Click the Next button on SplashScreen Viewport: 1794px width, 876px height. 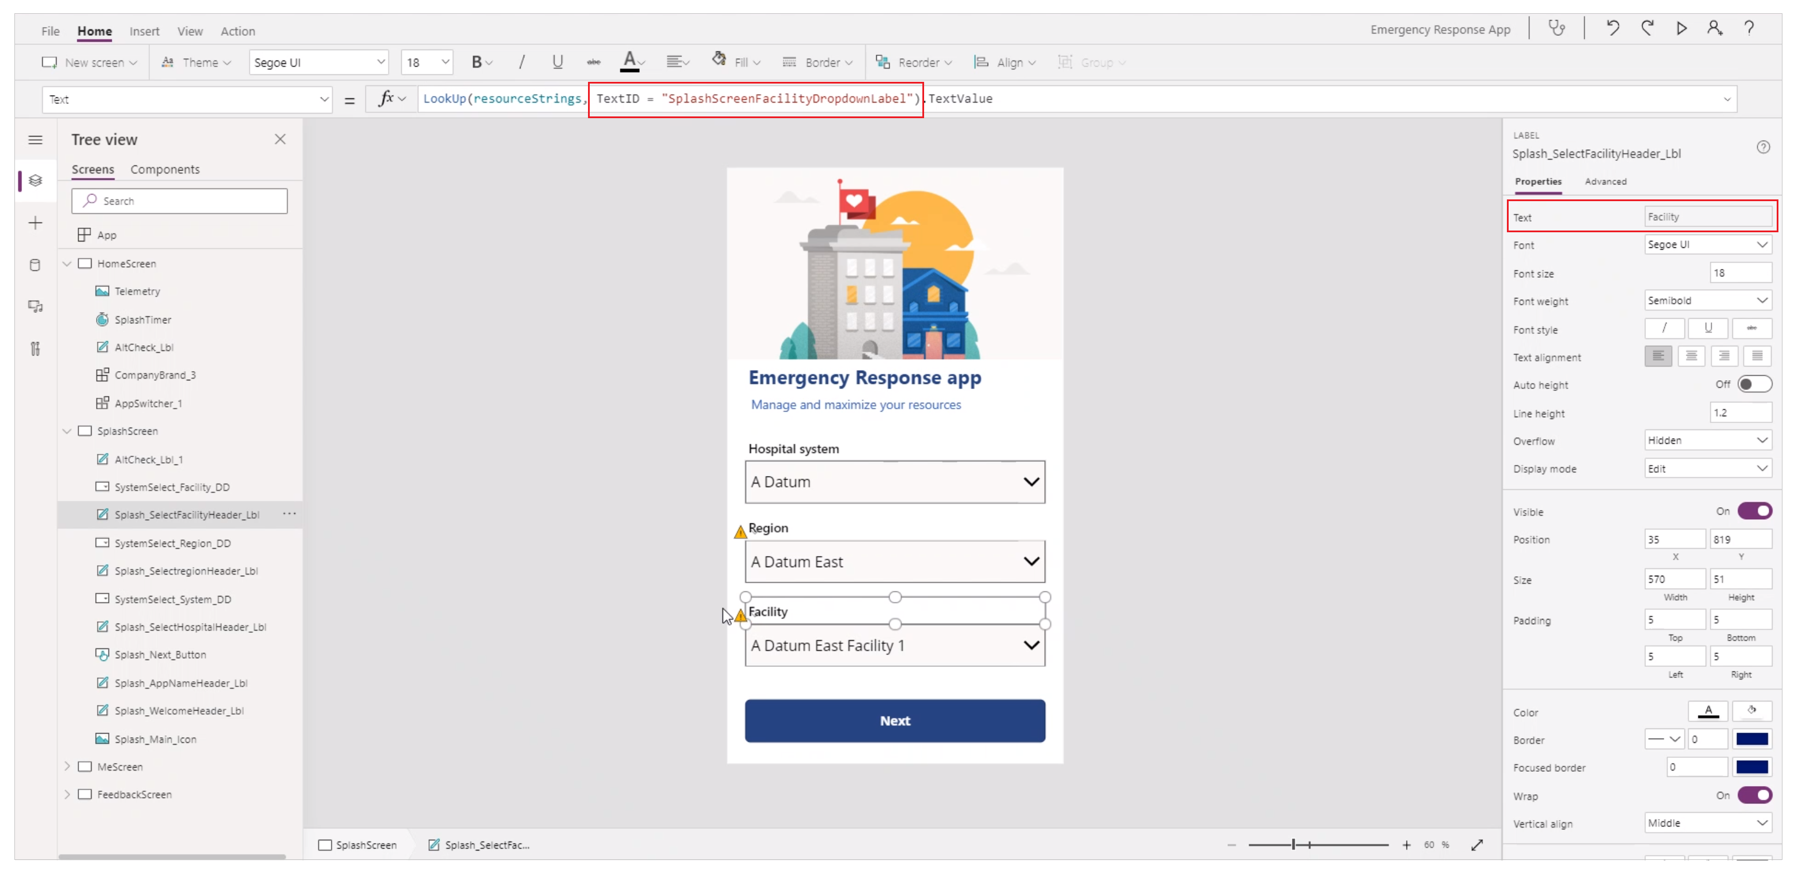coord(895,720)
